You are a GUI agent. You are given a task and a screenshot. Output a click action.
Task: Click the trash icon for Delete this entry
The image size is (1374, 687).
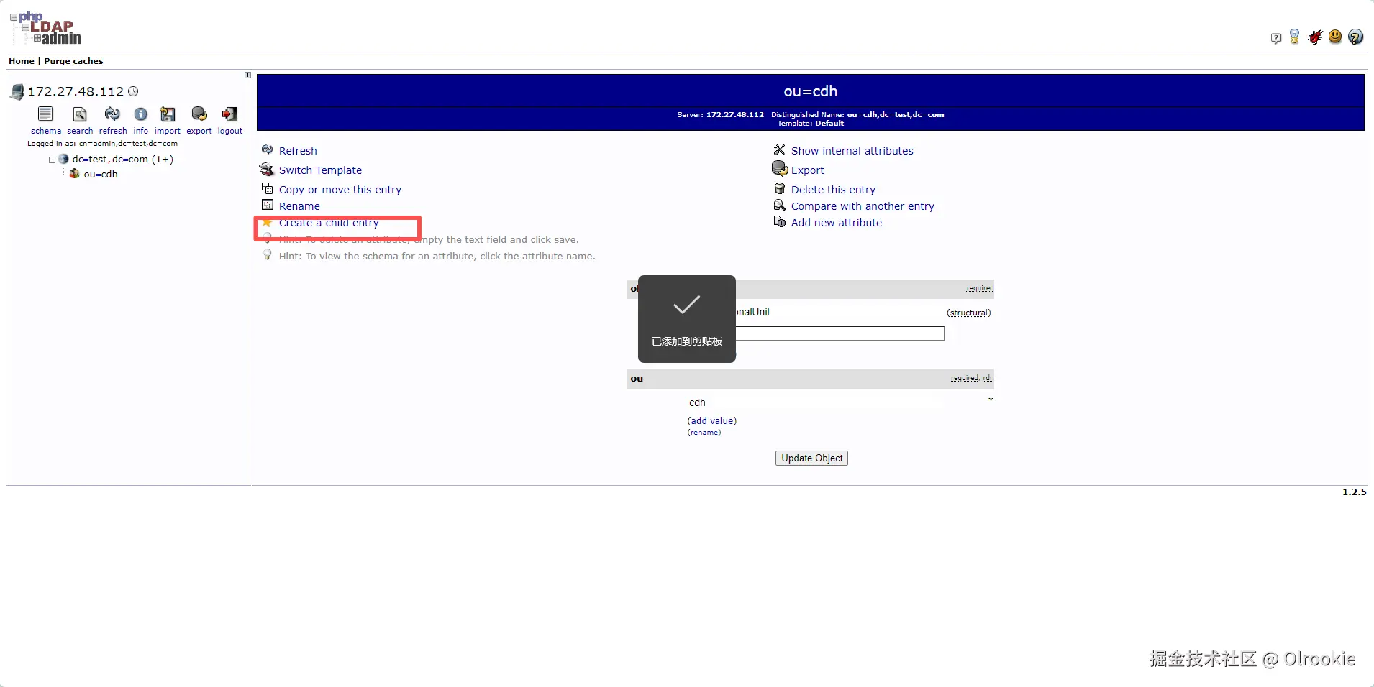click(x=779, y=189)
